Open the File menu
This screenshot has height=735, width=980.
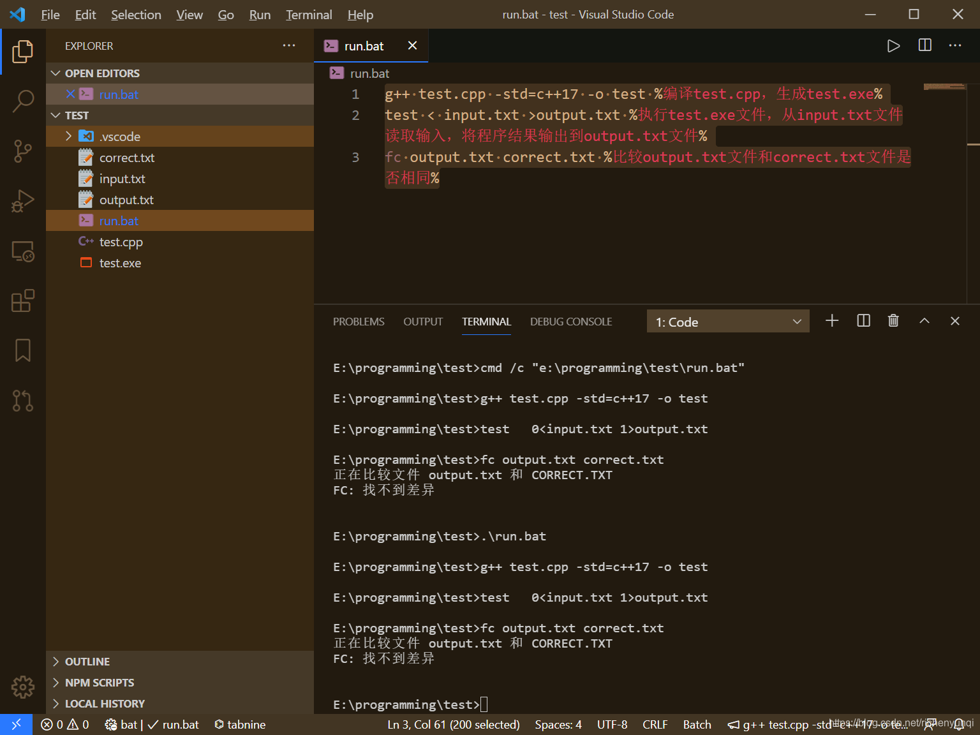[x=50, y=14]
